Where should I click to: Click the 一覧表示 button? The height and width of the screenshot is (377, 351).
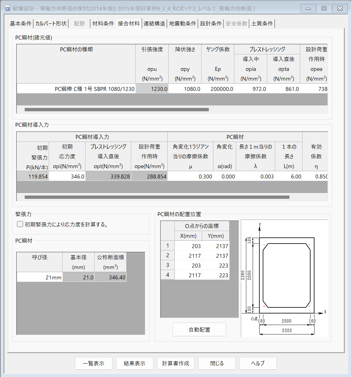93,363
